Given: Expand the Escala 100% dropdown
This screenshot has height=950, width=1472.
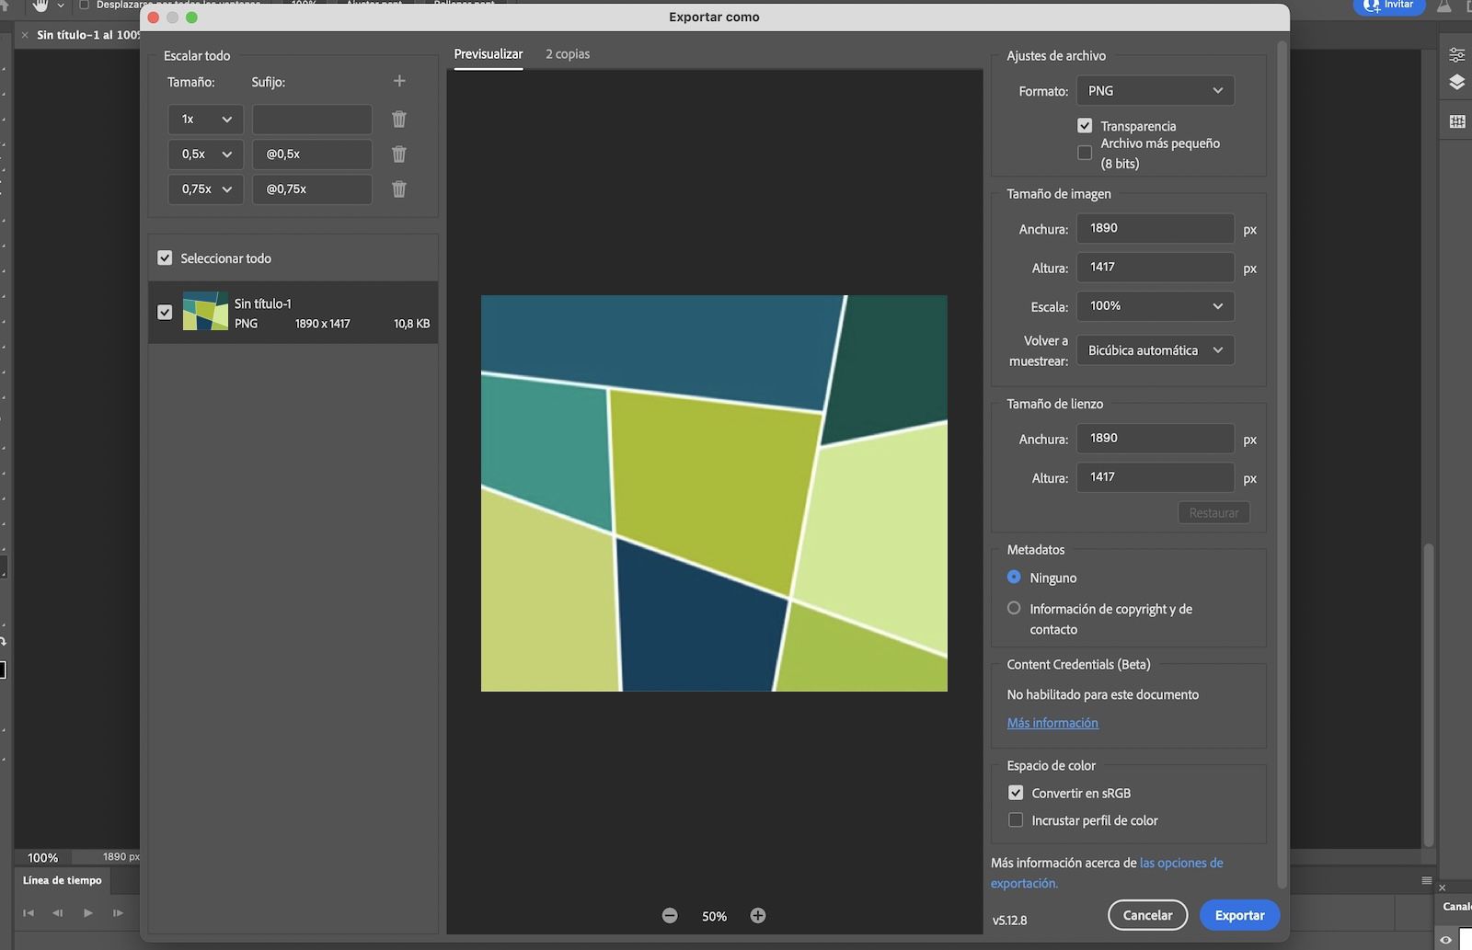Looking at the screenshot, I should pyautogui.click(x=1155, y=305).
